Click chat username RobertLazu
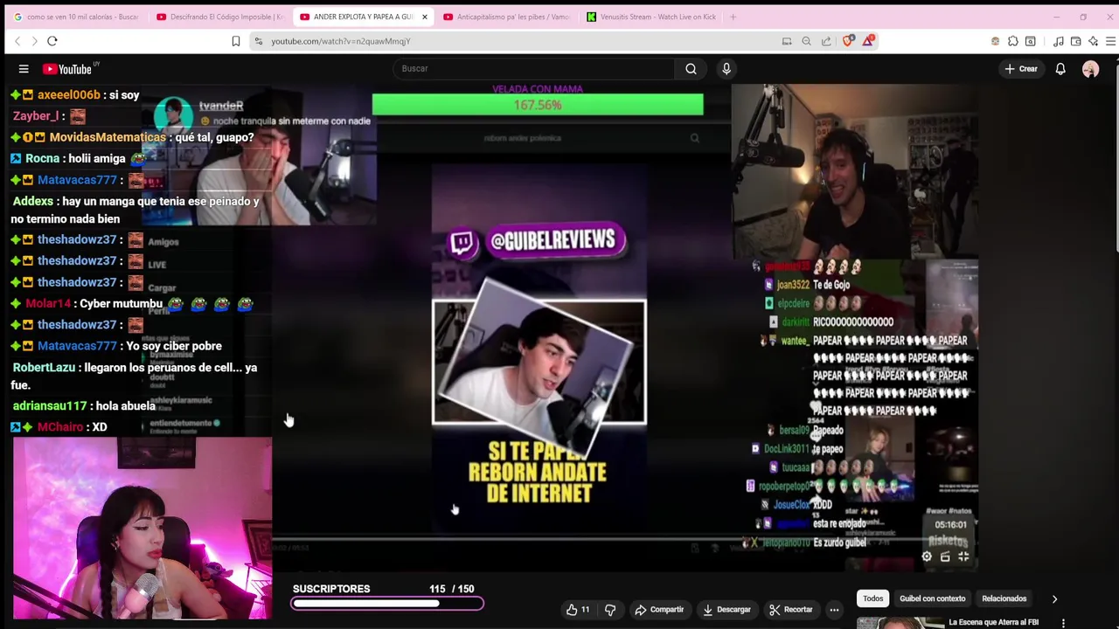This screenshot has width=1119, height=629. (x=44, y=368)
